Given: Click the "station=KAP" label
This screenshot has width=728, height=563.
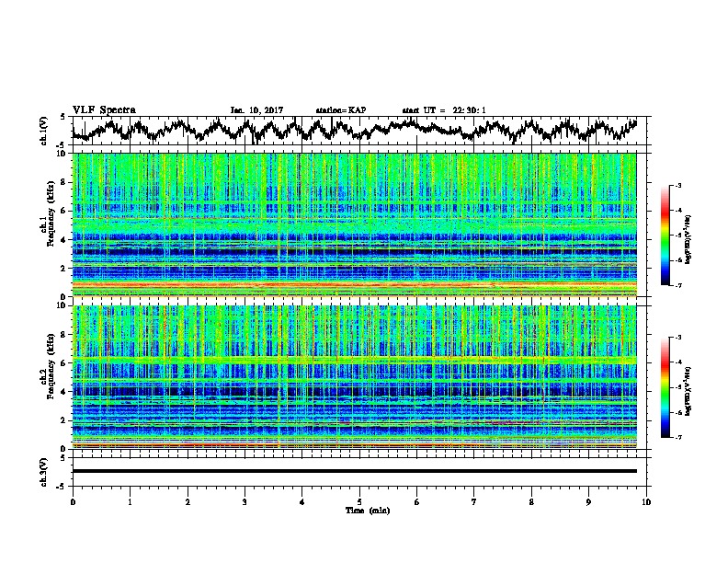Looking at the screenshot, I should click(340, 110).
